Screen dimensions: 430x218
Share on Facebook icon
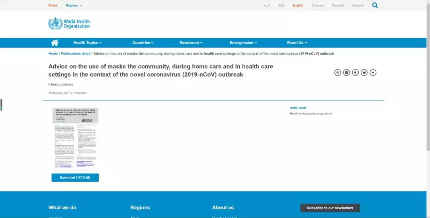(x=355, y=73)
